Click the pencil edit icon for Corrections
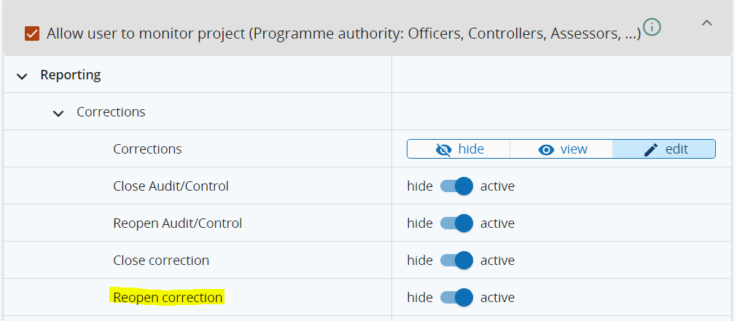The width and height of the screenshot is (737, 321). coord(651,149)
